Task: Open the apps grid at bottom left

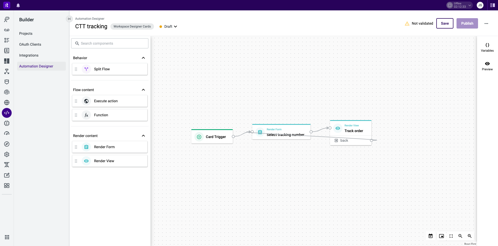Action: pyautogui.click(x=7, y=237)
